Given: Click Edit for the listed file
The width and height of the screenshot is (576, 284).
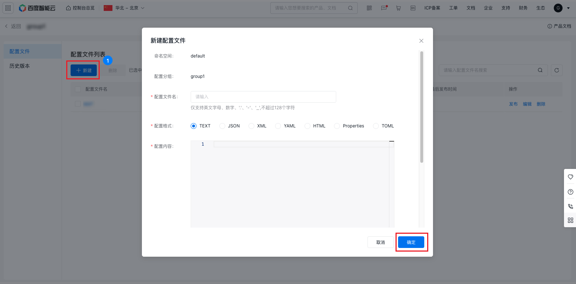Looking at the screenshot, I should point(527,104).
